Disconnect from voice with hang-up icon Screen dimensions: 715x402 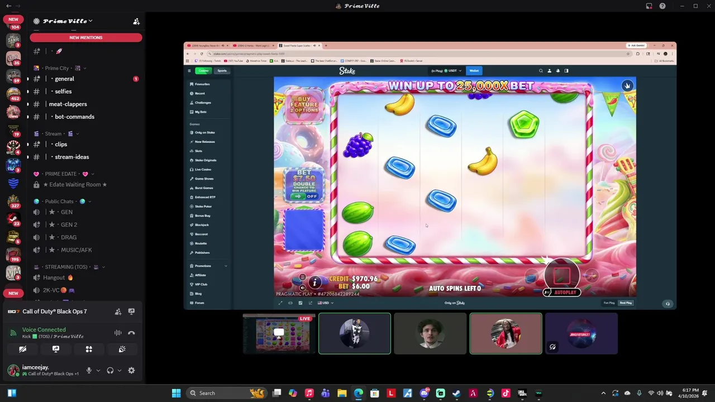point(131,333)
